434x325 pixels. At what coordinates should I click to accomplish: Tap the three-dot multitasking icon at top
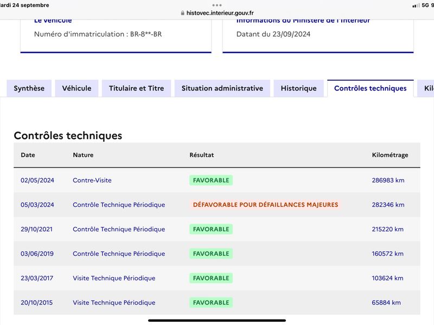(x=217, y=5)
